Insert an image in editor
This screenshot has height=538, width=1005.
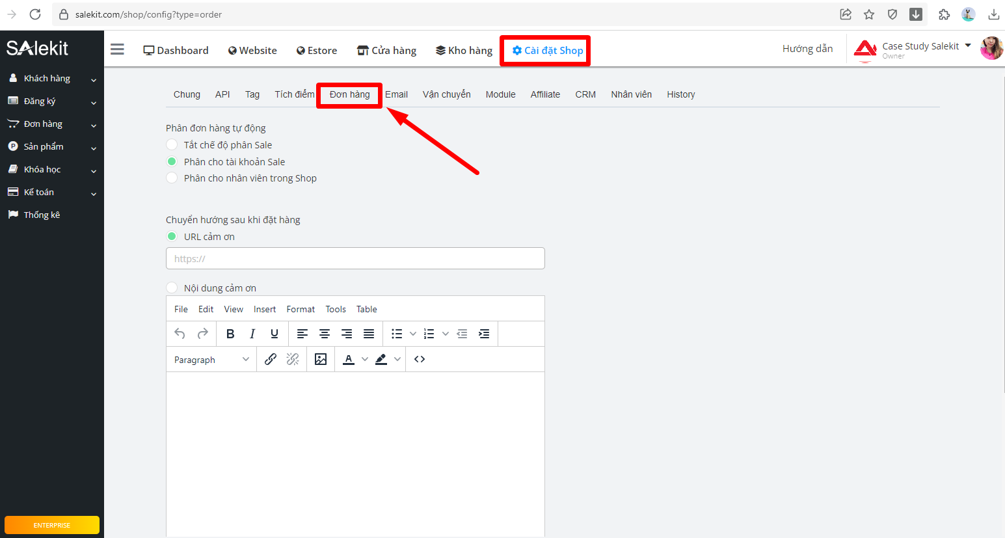321,359
